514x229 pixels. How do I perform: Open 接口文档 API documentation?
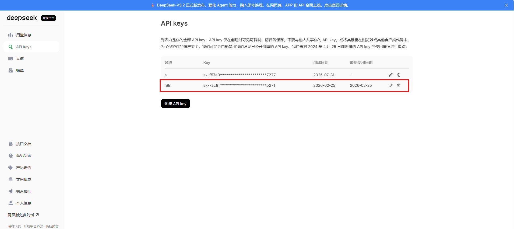tap(23, 144)
